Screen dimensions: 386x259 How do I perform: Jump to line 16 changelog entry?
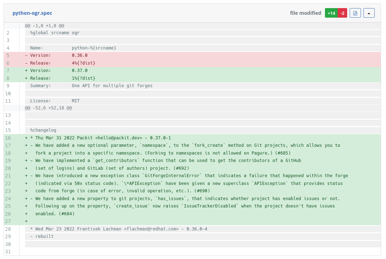point(8,138)
